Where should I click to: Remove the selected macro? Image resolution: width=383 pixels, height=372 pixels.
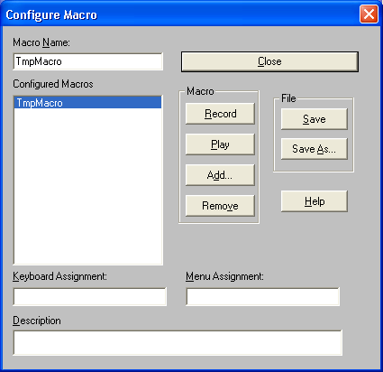click(x=220, y=206)
